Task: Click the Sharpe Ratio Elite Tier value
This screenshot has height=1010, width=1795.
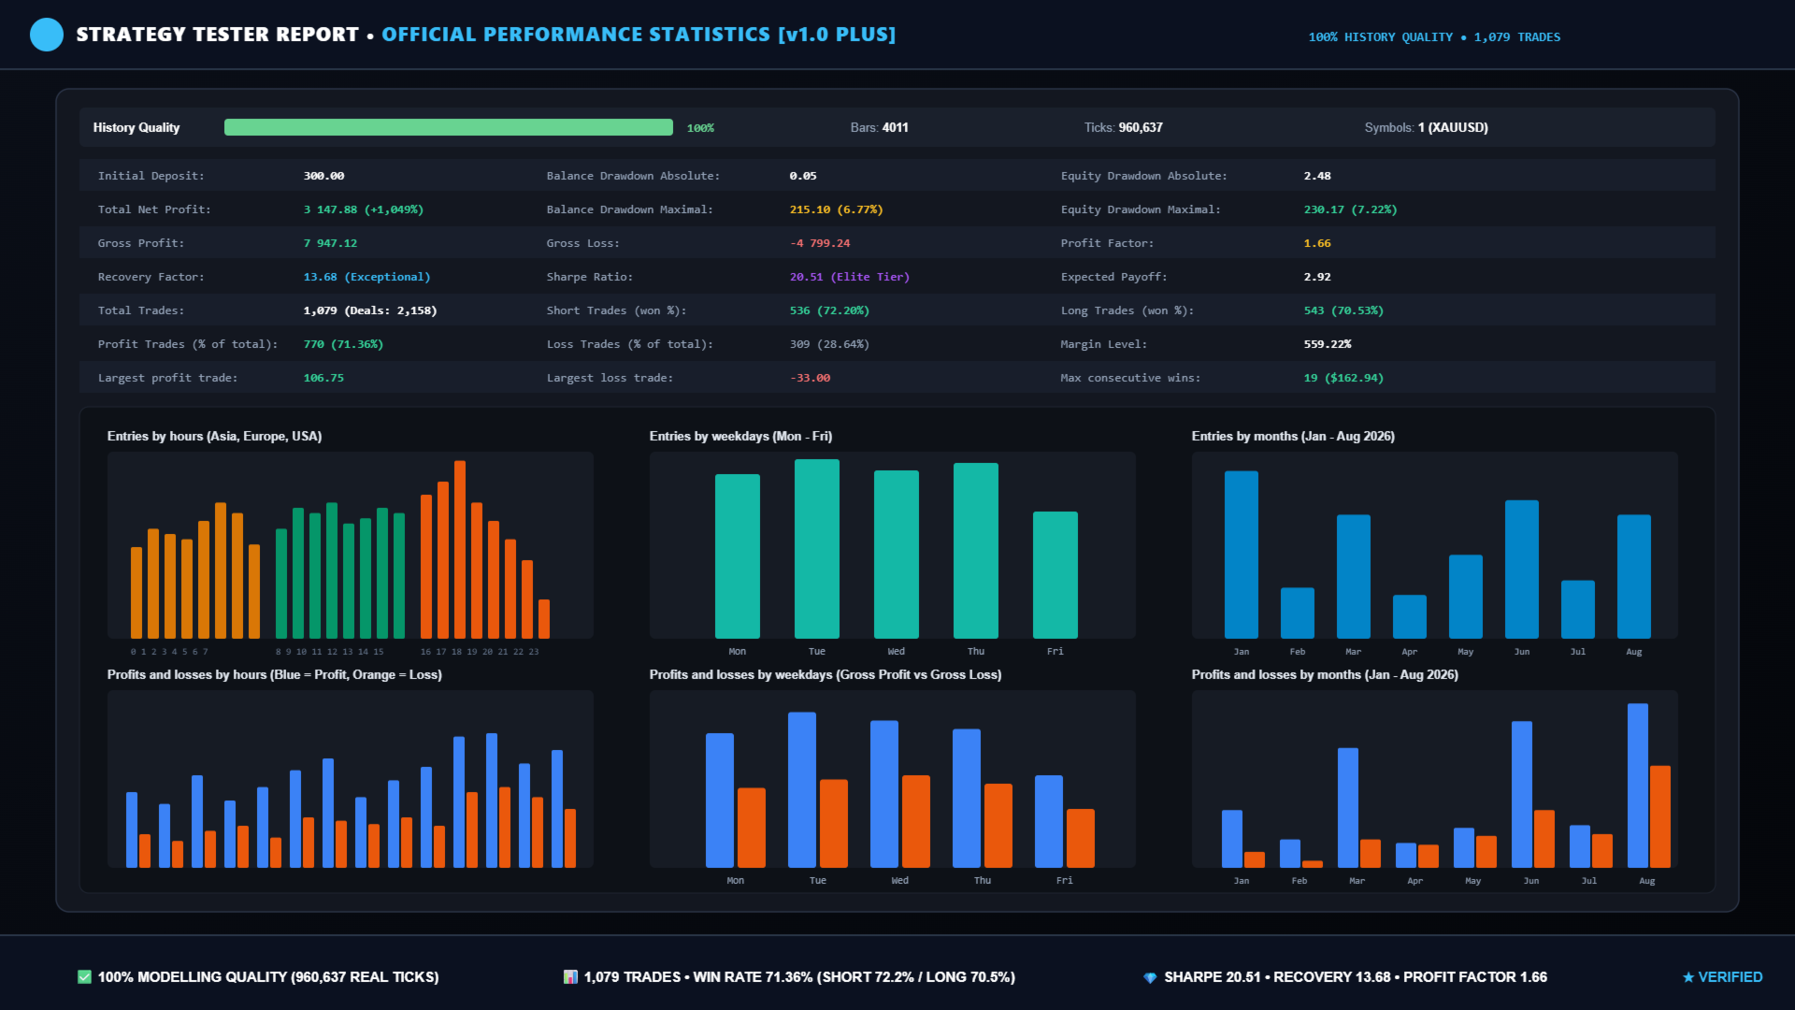Action: (850, 277)
